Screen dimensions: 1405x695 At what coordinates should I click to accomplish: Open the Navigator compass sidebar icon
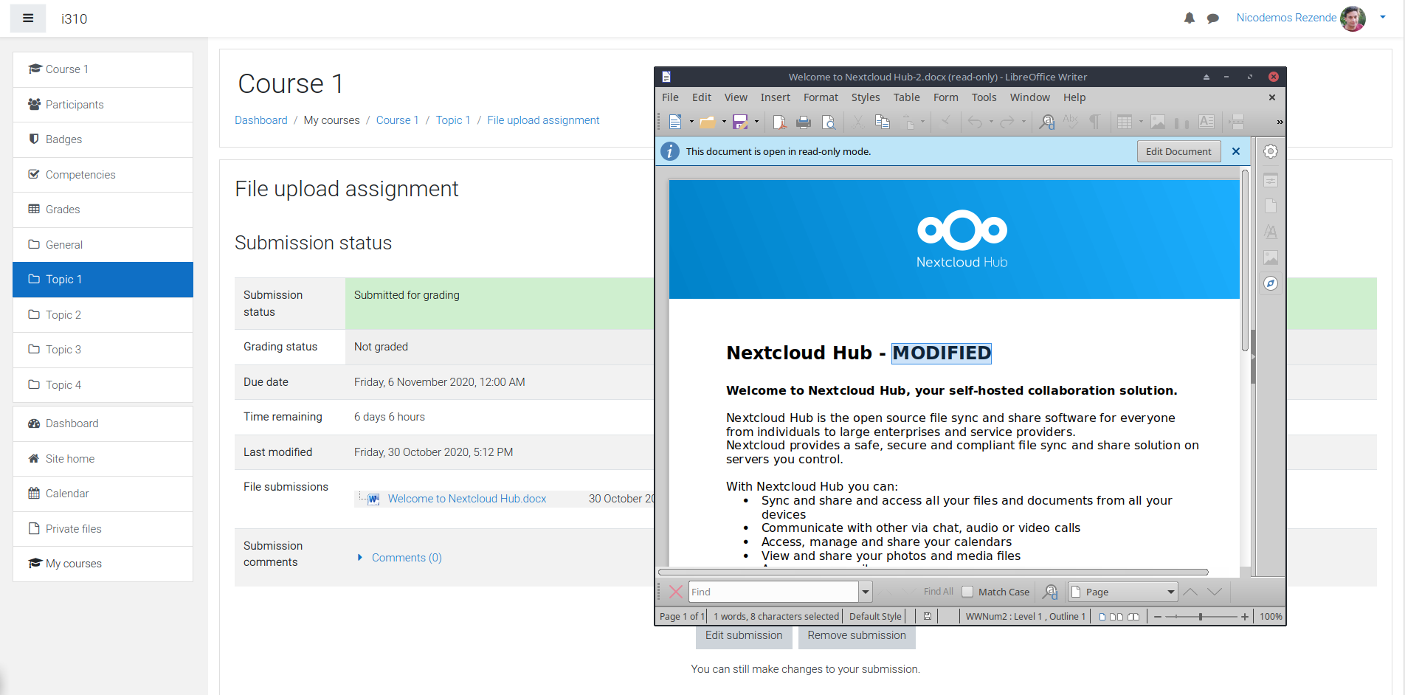click(x=1270, y=283)
